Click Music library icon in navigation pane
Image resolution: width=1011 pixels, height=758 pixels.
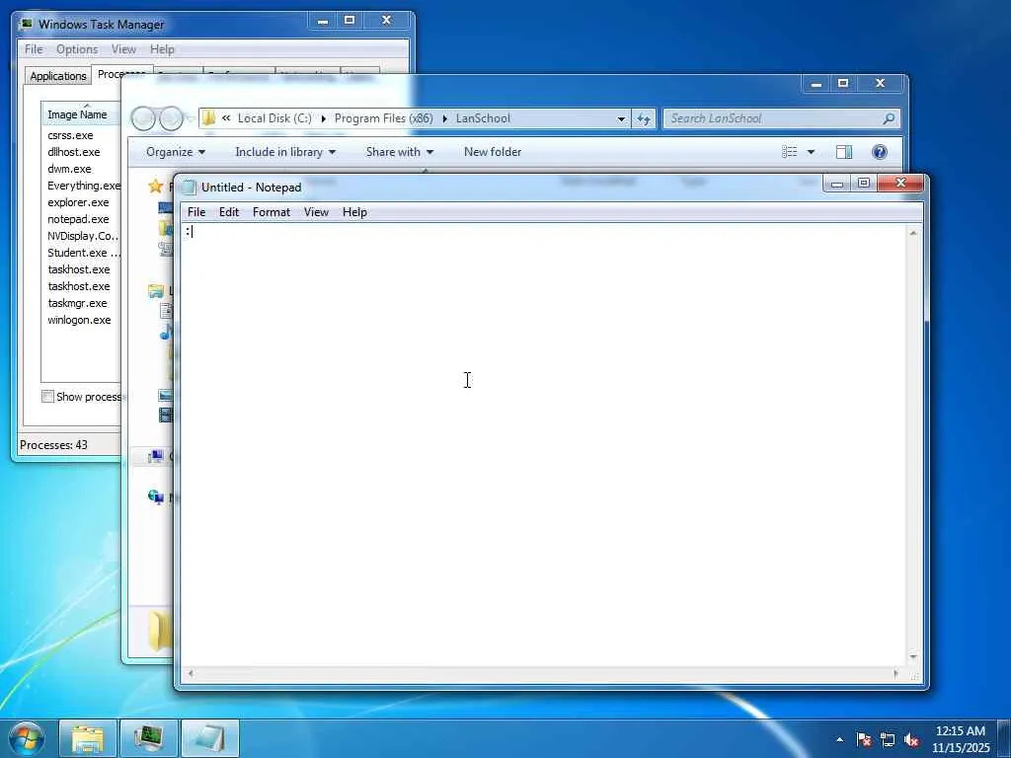coord(166,332)
